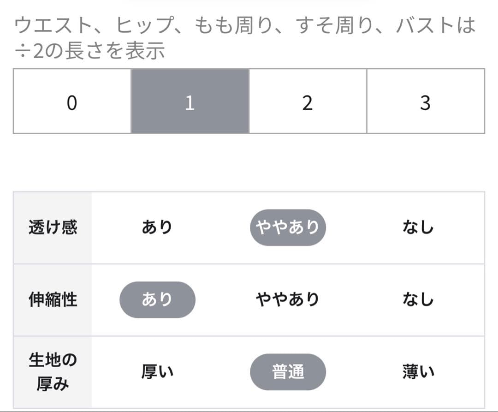Switch to size 2 tab
Image resolution: width=498 pixels, height=412 pixels.
click(x=308, y=102)
